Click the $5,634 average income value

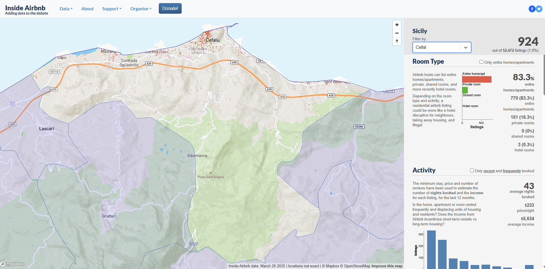click(x=528, y=218)
